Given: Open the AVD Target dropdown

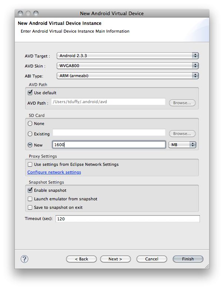Looking at the screenshot, I should tap(128, 56).
